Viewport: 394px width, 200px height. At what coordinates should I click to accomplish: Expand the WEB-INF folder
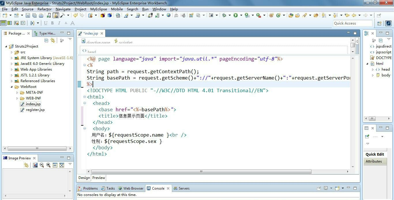(x=17, y=98)
